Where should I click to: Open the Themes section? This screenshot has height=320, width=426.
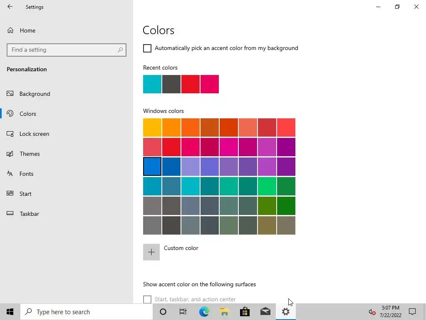pos(30,154)
